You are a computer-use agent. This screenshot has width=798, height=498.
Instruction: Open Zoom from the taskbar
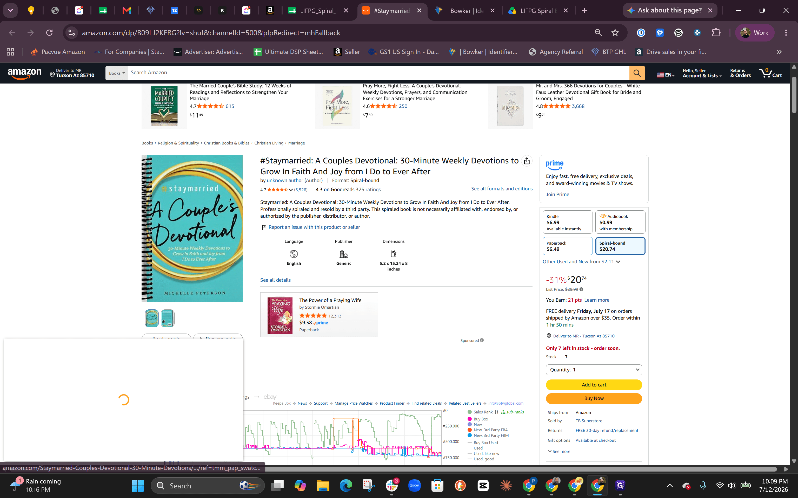[x=415, y=486]
